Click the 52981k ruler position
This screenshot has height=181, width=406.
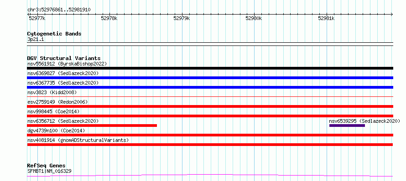[x=326, y=18]
